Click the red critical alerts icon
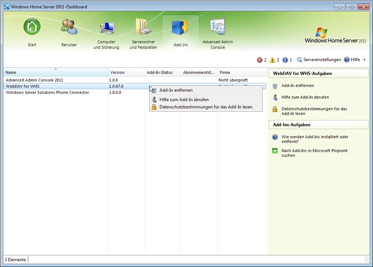The width and height of the screenshot is (373, 267). click(259, 60)
